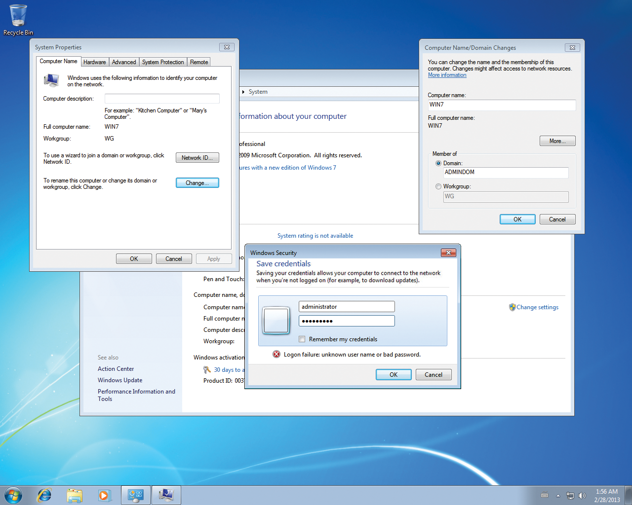Click OK in Computer Name/Domain Changes
The image size is (632, 505).
pos(517,219)
